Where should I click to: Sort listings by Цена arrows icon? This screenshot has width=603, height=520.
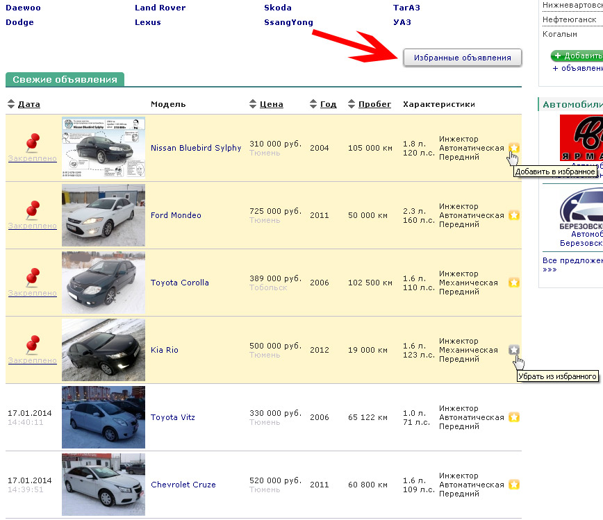[x=253, y=103]
